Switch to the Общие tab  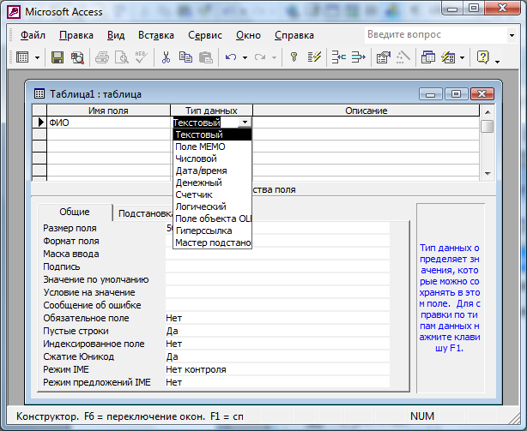click(75, 212)
